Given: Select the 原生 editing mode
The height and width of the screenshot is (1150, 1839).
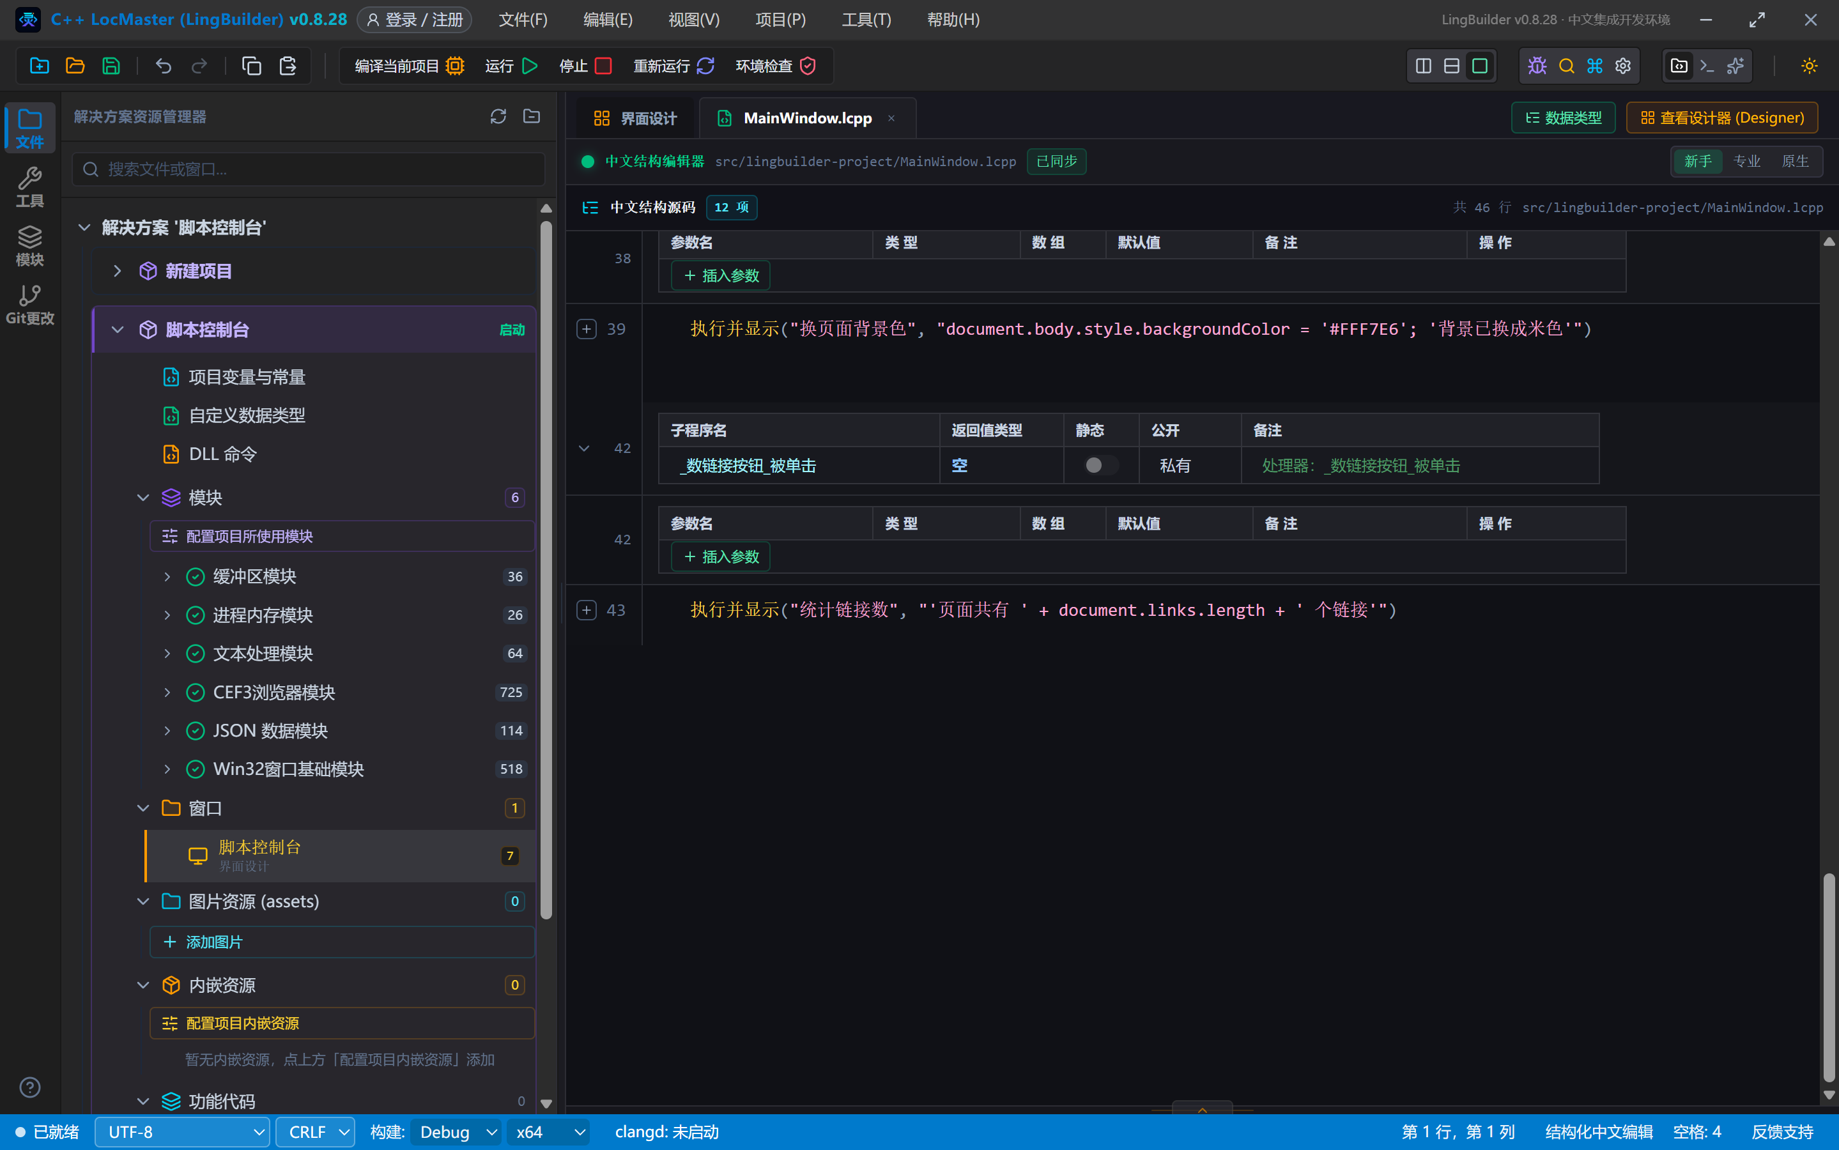Looking at the screenshot, I should coord(1795,161).
